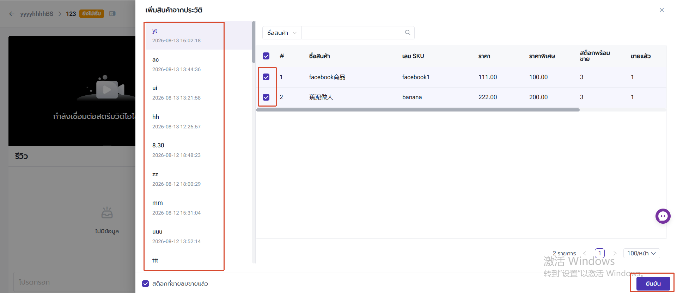Open the ชื่อสินค้า search filter dropdown
The height and width of the screenshot is (293, 677).
[282, 33]
